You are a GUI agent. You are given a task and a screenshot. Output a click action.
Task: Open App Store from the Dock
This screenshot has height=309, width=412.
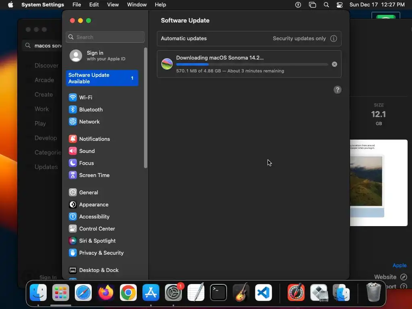click(x=151, y=293)
